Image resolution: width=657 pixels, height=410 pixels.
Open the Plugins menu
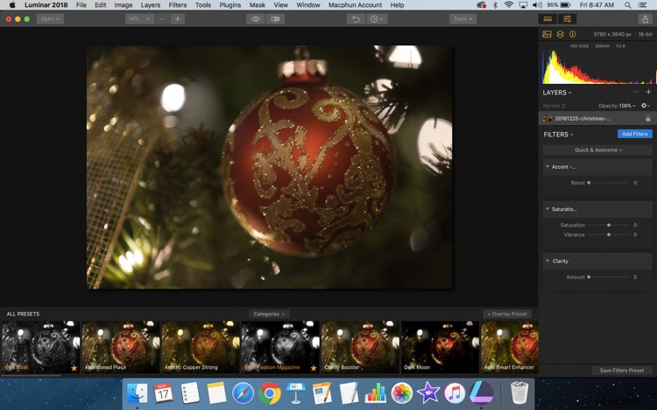pyautogui.click(x=230, y=5)
